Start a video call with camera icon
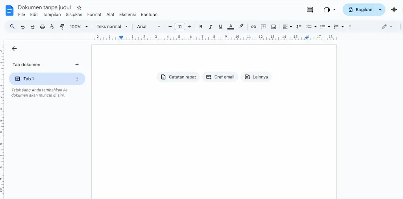 327,10
